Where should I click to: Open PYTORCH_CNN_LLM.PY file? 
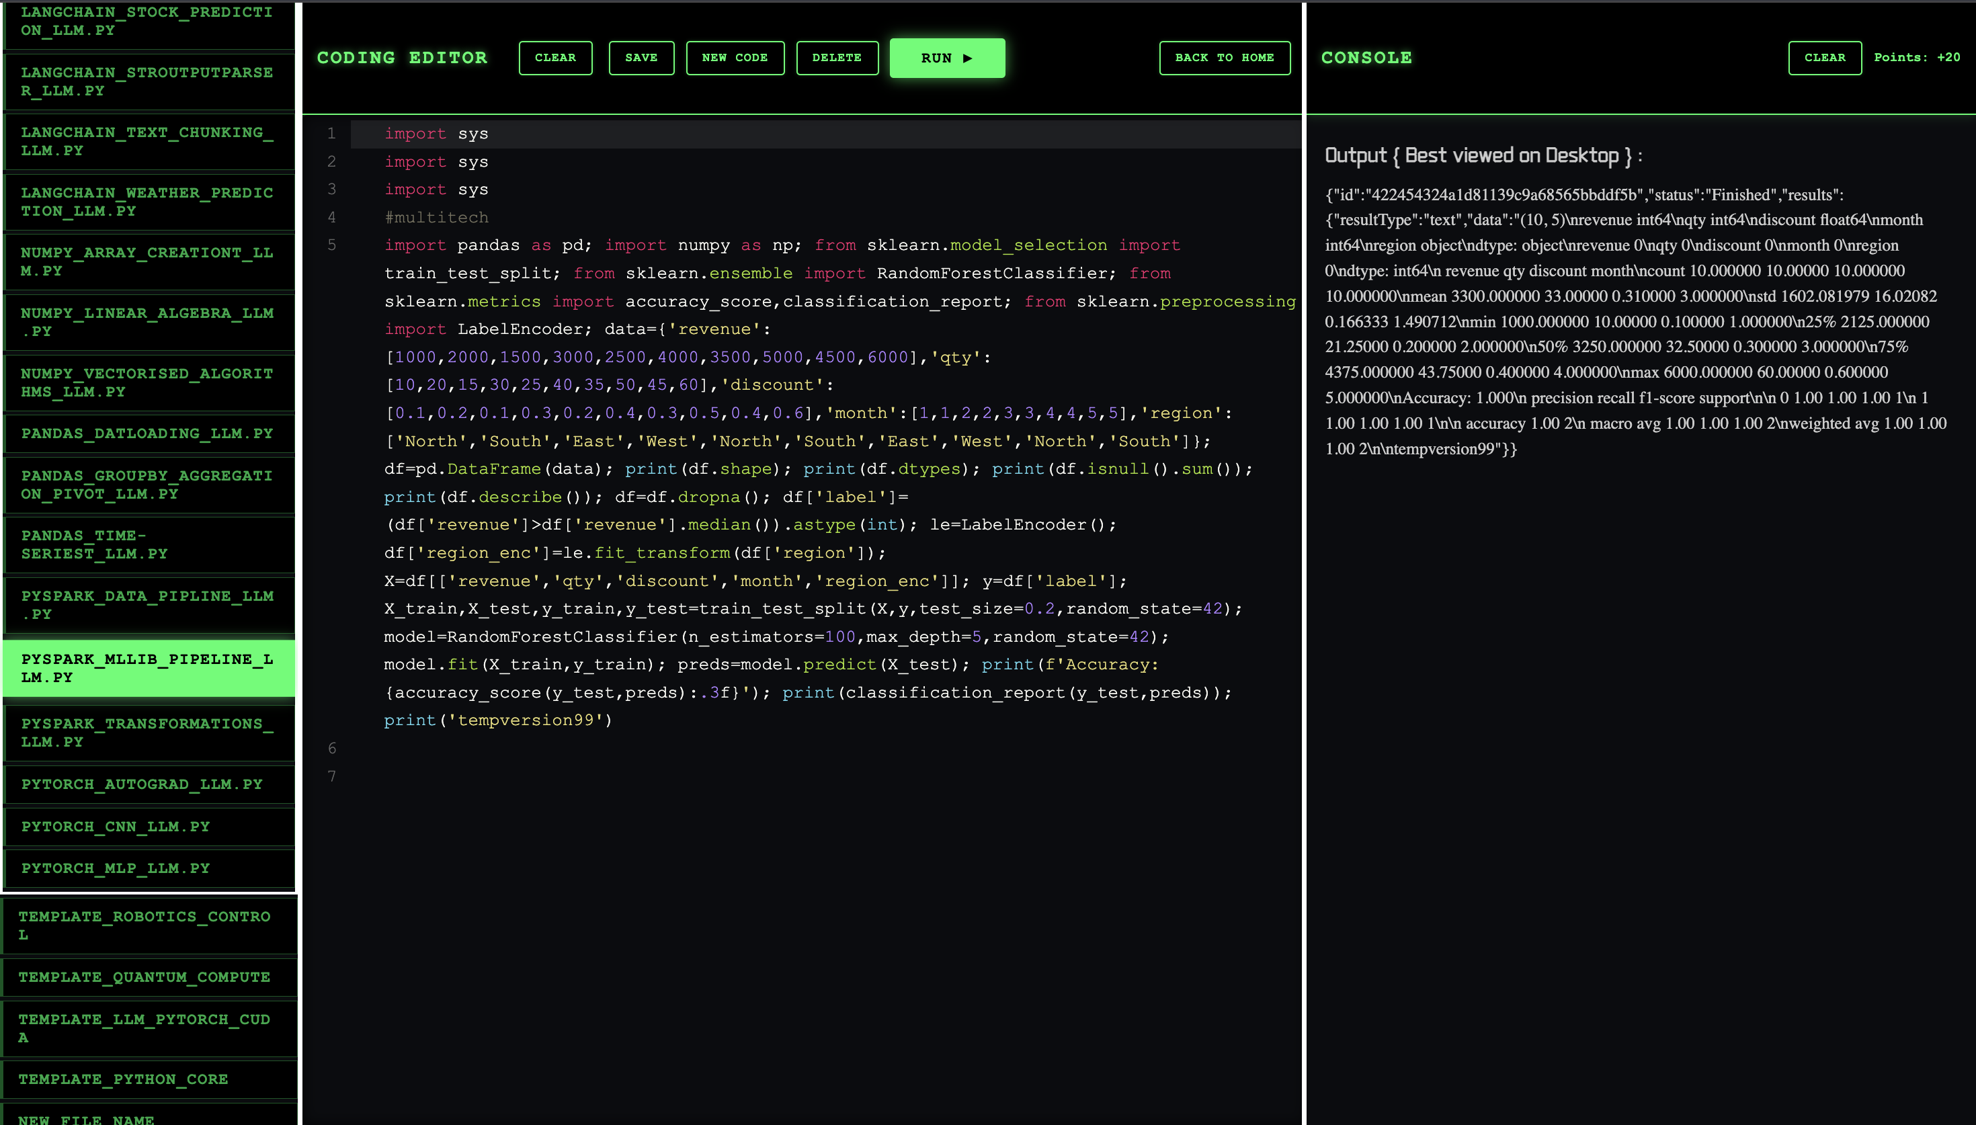pos(149,827)
